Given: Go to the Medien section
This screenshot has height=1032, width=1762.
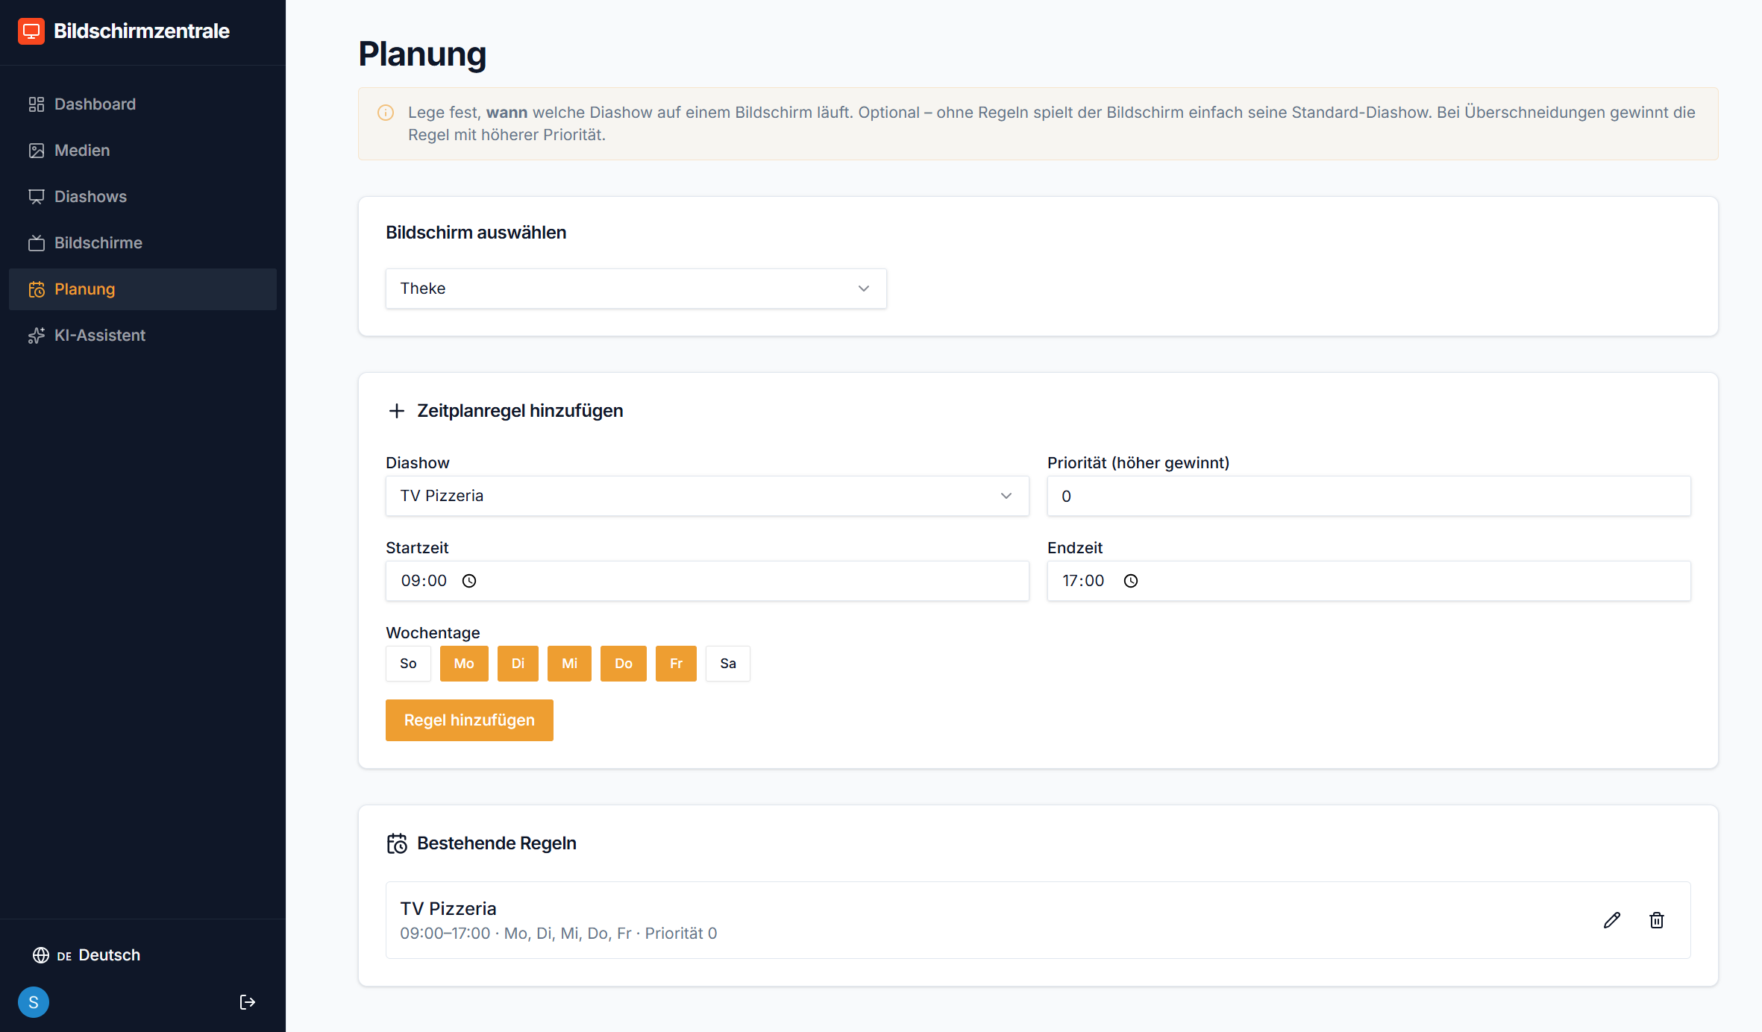Looking at the screenshot, I should pos(142,151).
